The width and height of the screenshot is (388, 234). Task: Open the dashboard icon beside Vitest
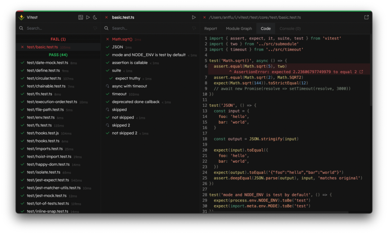pyautogui.click(x=81, y=17)
